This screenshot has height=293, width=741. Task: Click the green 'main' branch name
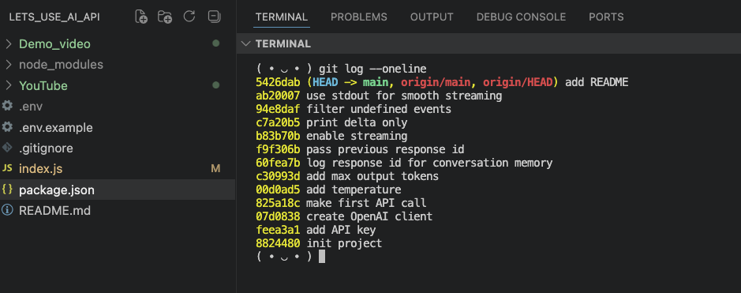pyautogui.click(x=376, y=83)
